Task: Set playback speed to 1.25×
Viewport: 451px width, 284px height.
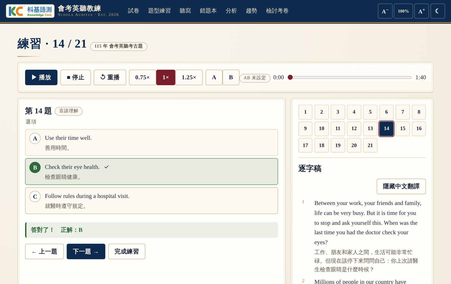Action: tap(189, 77)
